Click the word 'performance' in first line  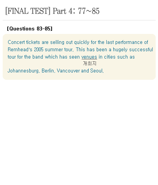tap(129, 42)
